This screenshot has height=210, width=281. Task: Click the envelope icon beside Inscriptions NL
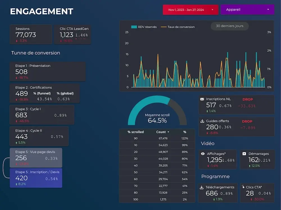point(202,99)
